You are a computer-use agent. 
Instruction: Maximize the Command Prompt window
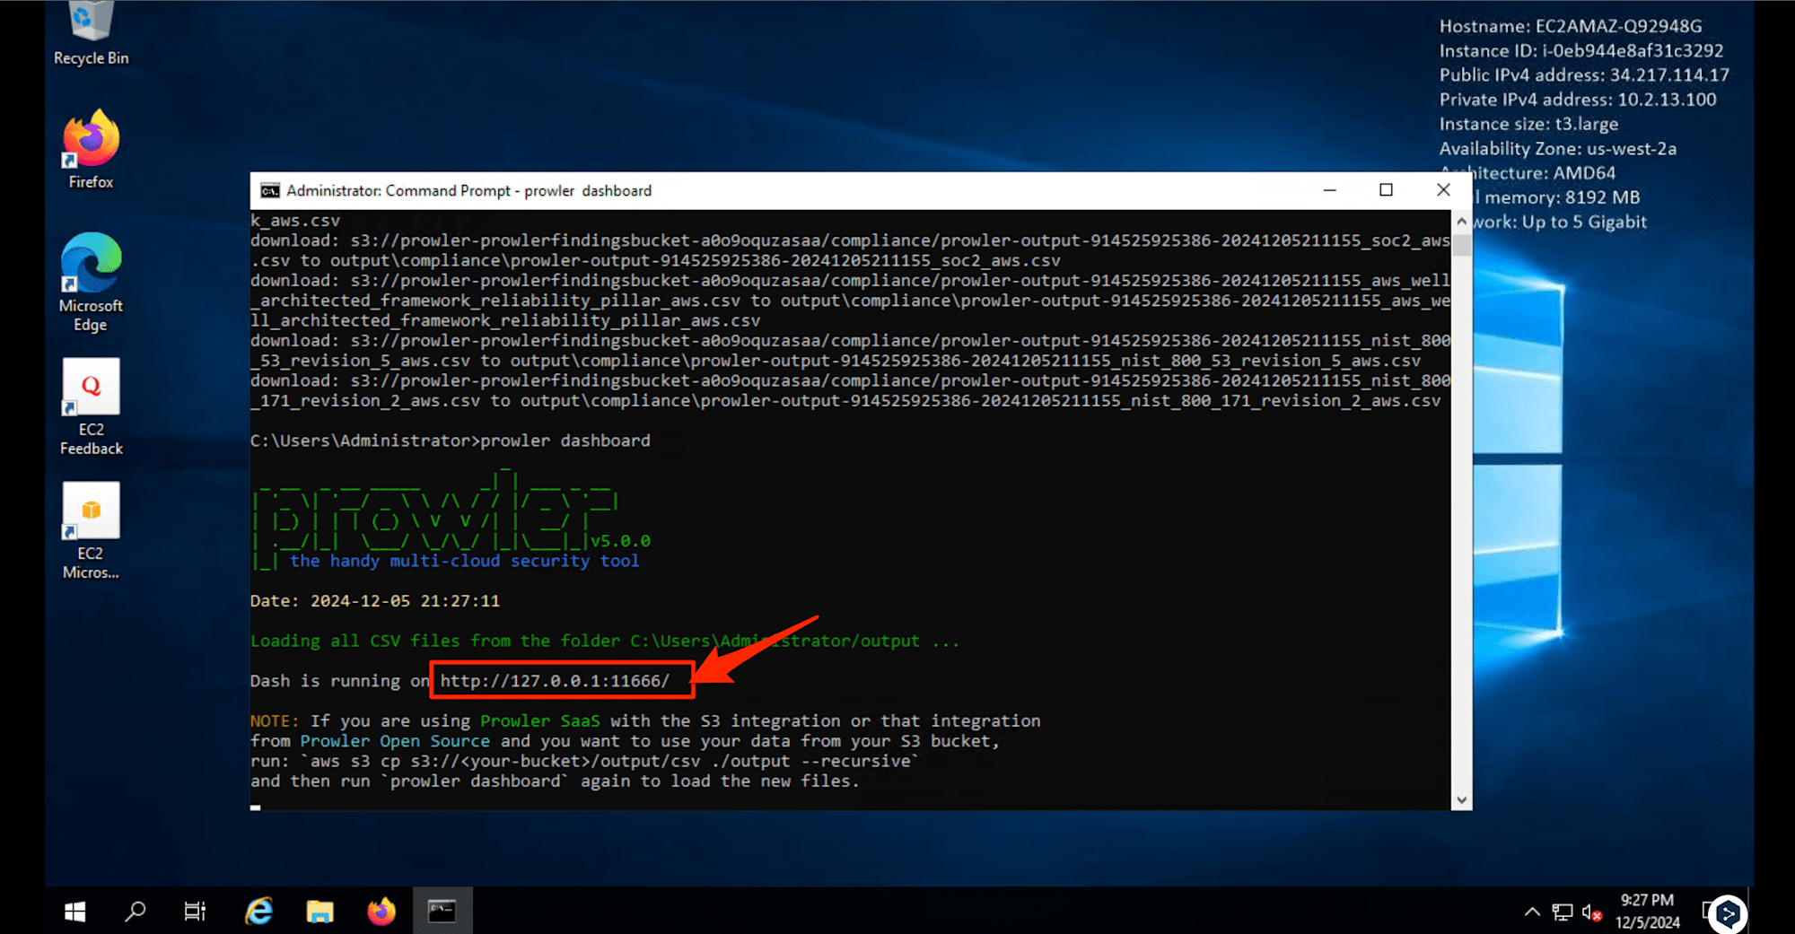coord(1387,190)
